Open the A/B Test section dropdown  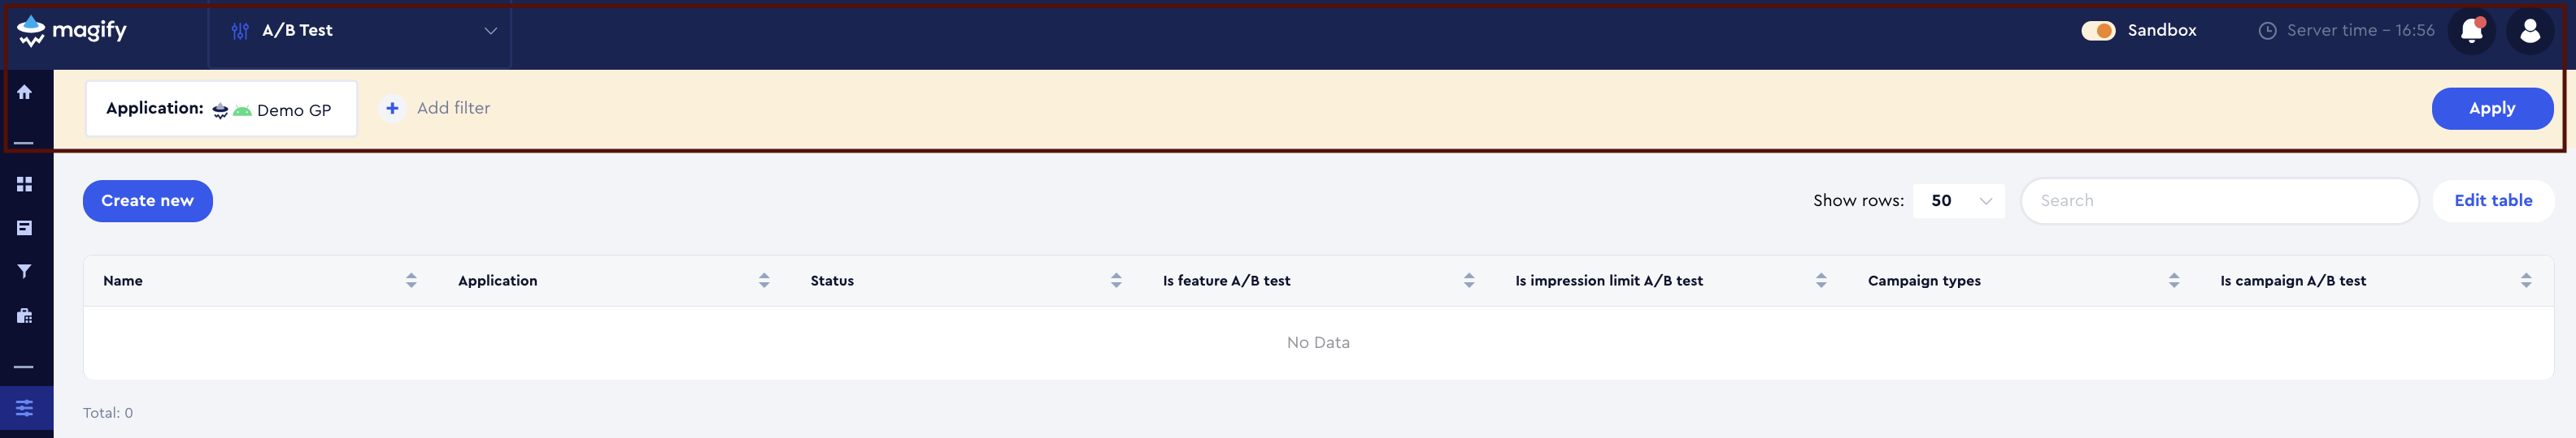click(x=360, y=31)
